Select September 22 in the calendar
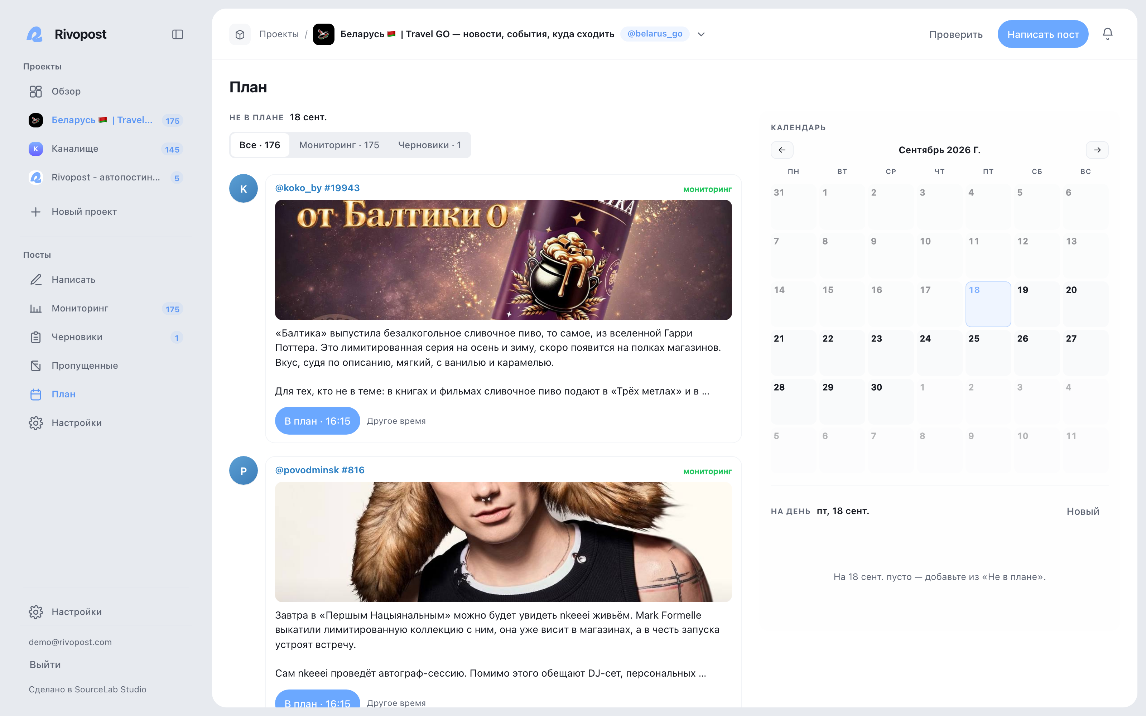1146x716 pixels. (x=842, y=353)
